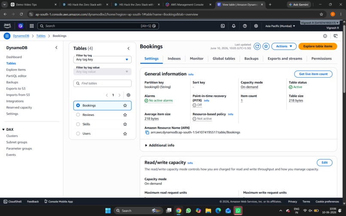This screenshot has height=216, width=346.
Task: Bookmark this page in Chrome
Action: 321,14
